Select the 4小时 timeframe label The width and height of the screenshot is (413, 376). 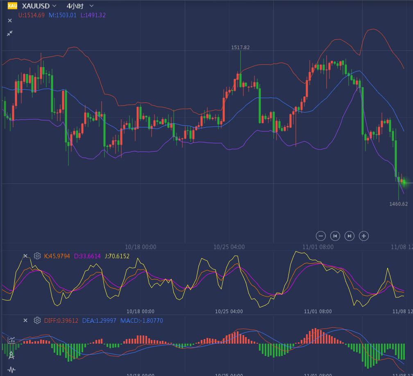tap(75, 6)
